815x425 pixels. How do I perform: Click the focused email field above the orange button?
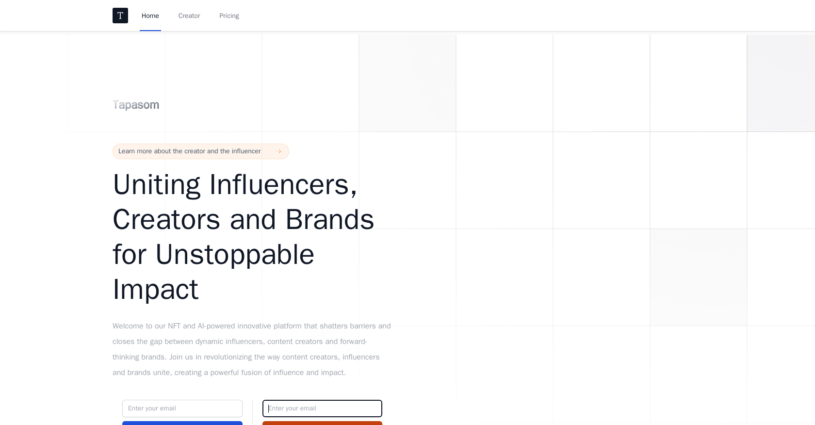pos(322,409)
